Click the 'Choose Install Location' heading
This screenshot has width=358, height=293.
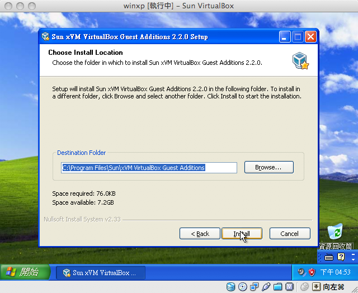(x=86, y=53)
